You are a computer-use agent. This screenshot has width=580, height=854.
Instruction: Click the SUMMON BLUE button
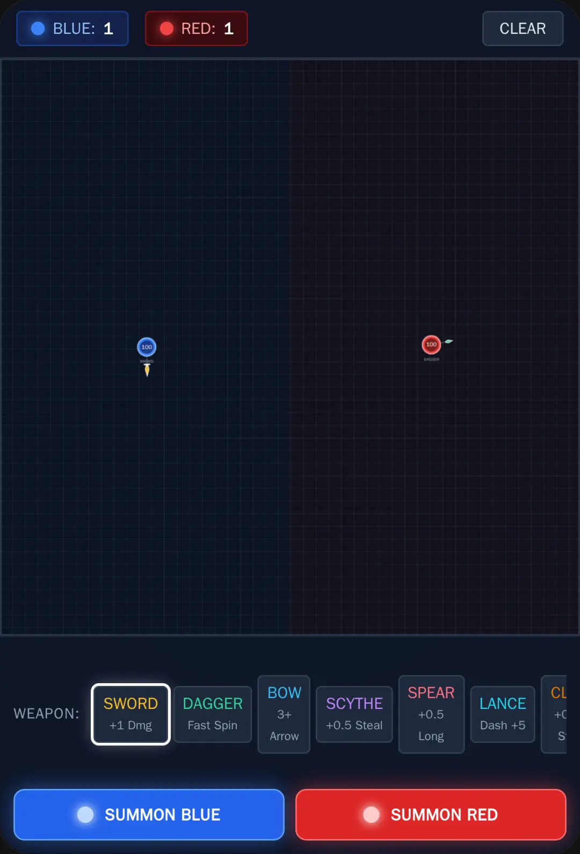(x=149, y=814)
